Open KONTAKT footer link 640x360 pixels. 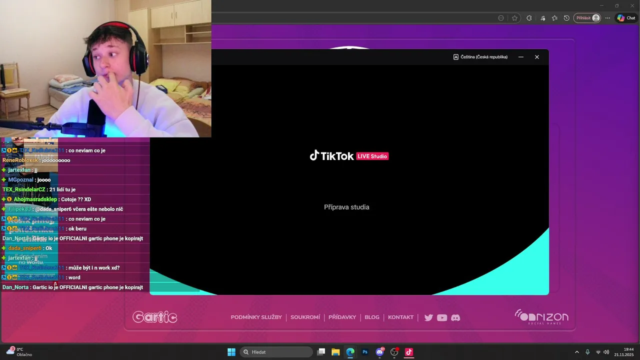click(401, 317)
